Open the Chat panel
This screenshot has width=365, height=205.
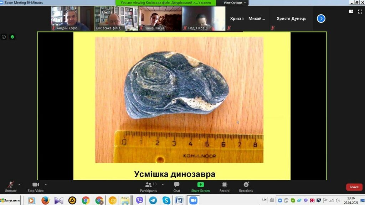coord(176,186)
